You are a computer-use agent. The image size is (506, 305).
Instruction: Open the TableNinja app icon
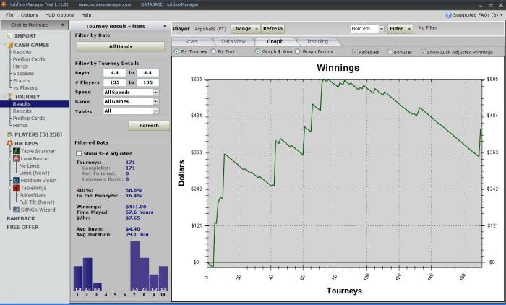[x=16, y=188]
